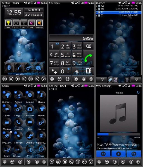Viewport: 143px width, 167px height.
Task: Tap the music player progress bar
Action: (x=118, y=134)
